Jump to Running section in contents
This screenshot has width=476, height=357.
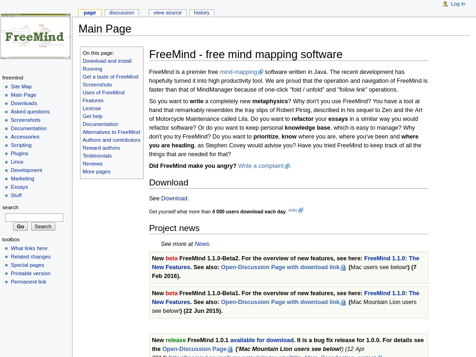[x=93, y=69]
